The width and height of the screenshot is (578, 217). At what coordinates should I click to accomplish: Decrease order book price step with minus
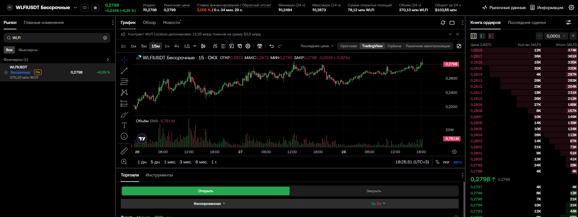click(539, 36)
